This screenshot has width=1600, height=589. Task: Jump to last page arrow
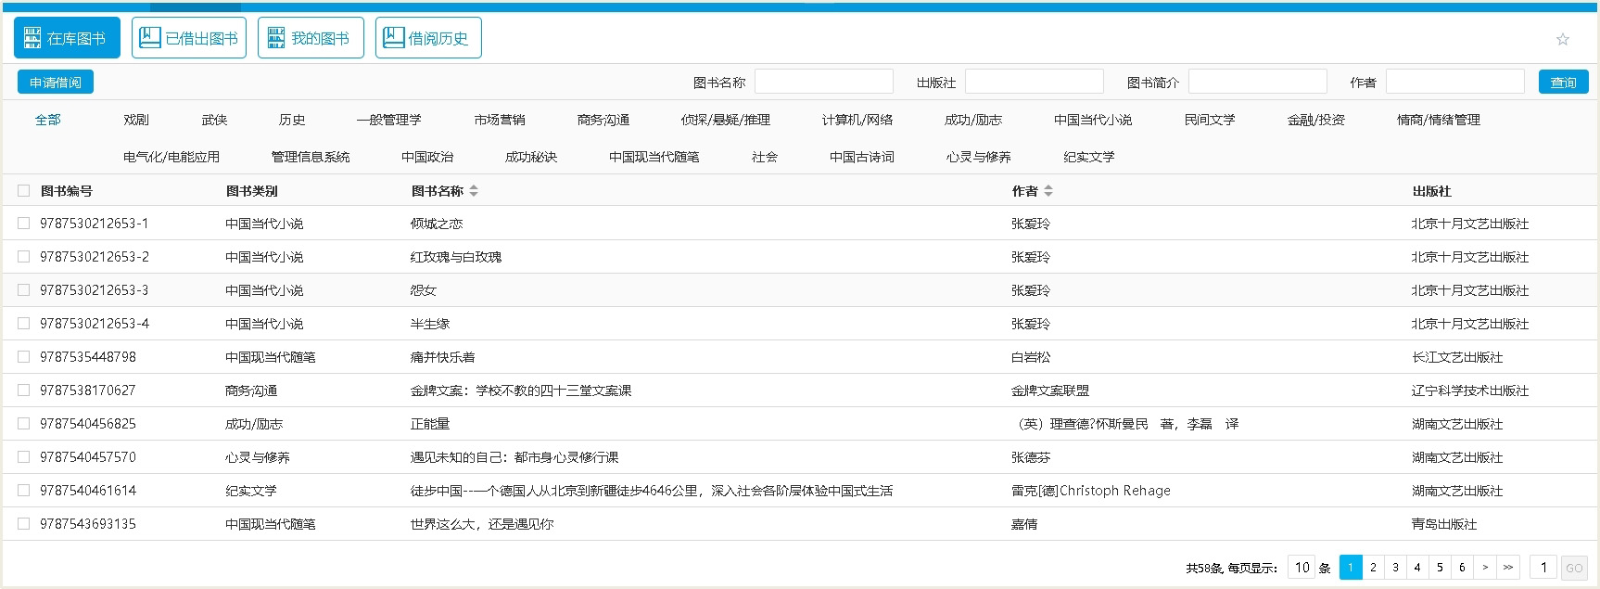[1508, 568]
